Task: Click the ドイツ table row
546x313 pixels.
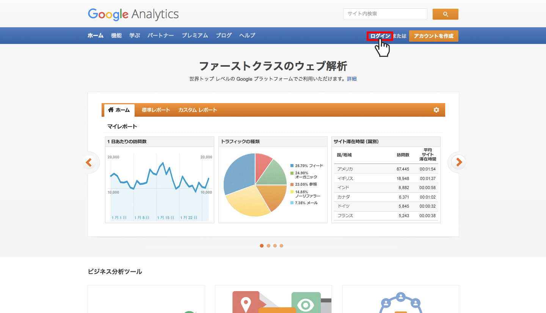Action: tap(386, 206)
